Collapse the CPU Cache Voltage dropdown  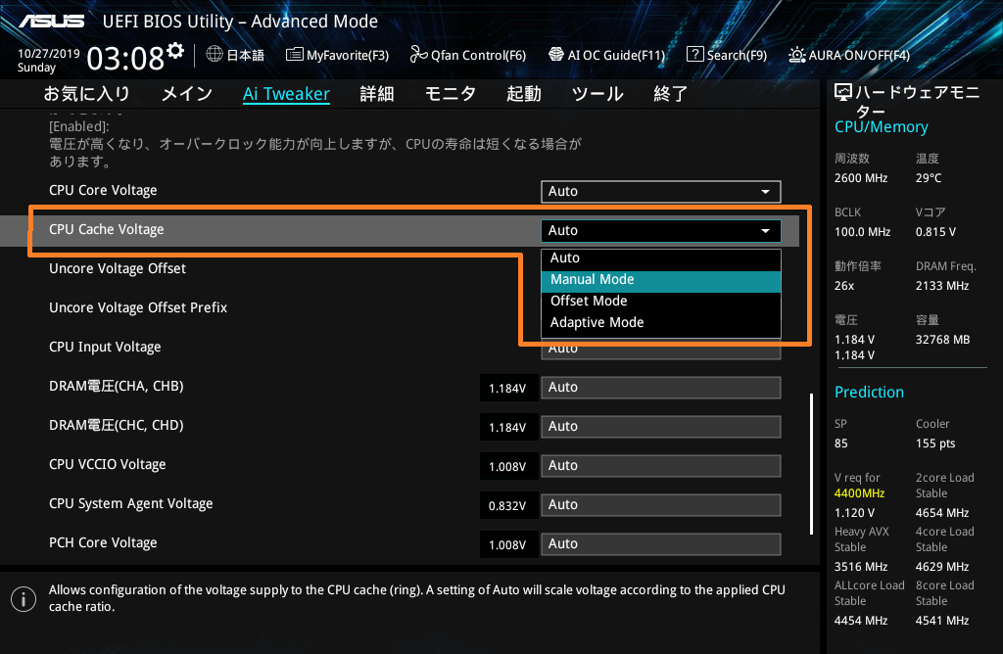(x=661, y=231)
